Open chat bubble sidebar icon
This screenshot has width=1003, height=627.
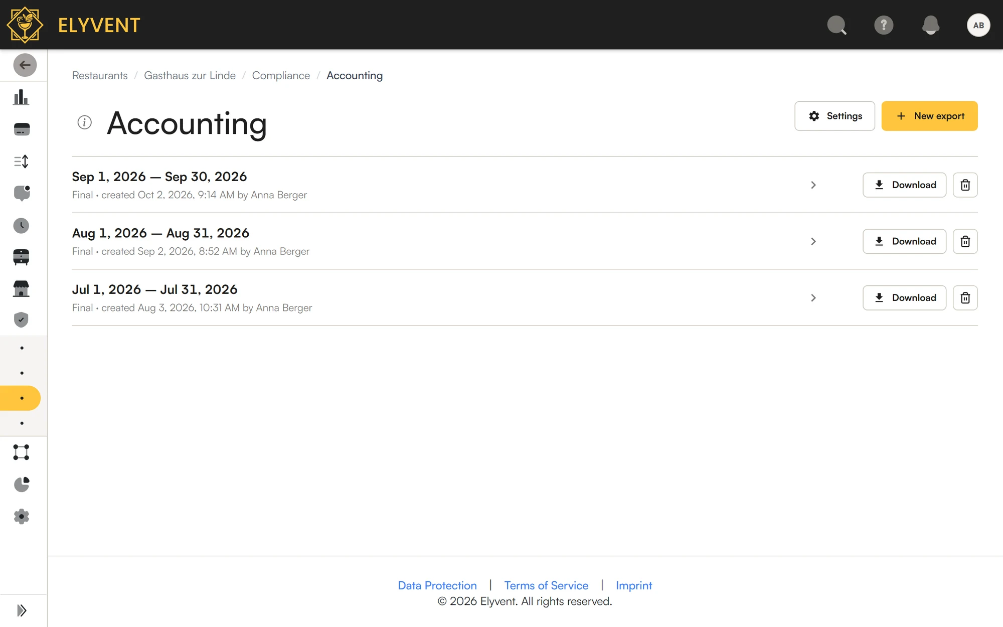22,193
